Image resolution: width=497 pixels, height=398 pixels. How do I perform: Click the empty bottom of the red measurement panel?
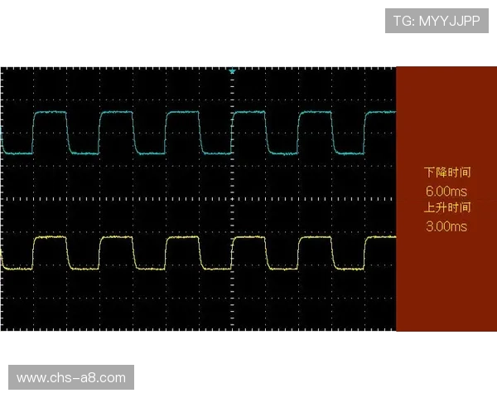click(x=446, y=290)
